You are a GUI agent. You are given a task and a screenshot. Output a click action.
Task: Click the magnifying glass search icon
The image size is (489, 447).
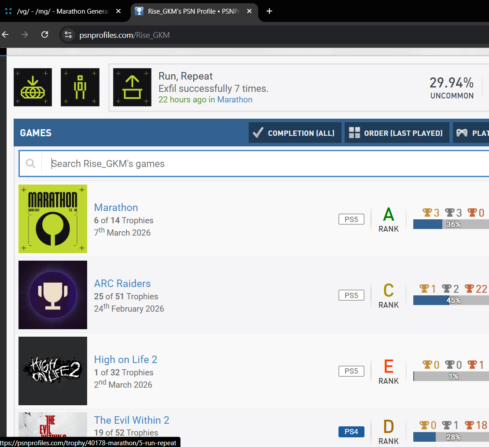30,163
